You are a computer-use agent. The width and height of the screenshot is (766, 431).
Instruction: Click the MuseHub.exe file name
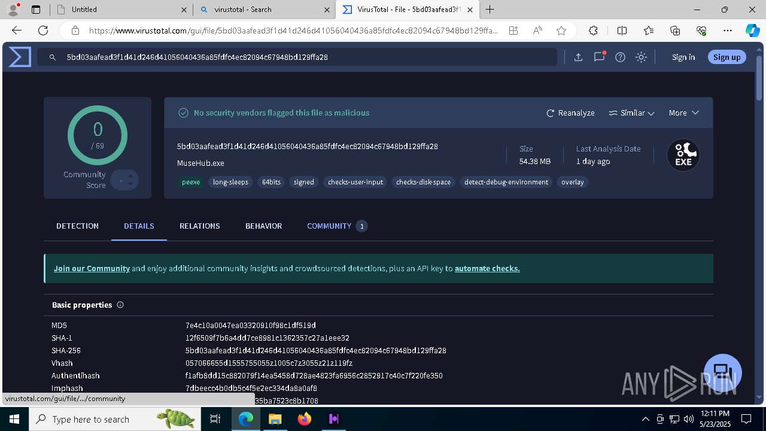(x=200, y=163)
